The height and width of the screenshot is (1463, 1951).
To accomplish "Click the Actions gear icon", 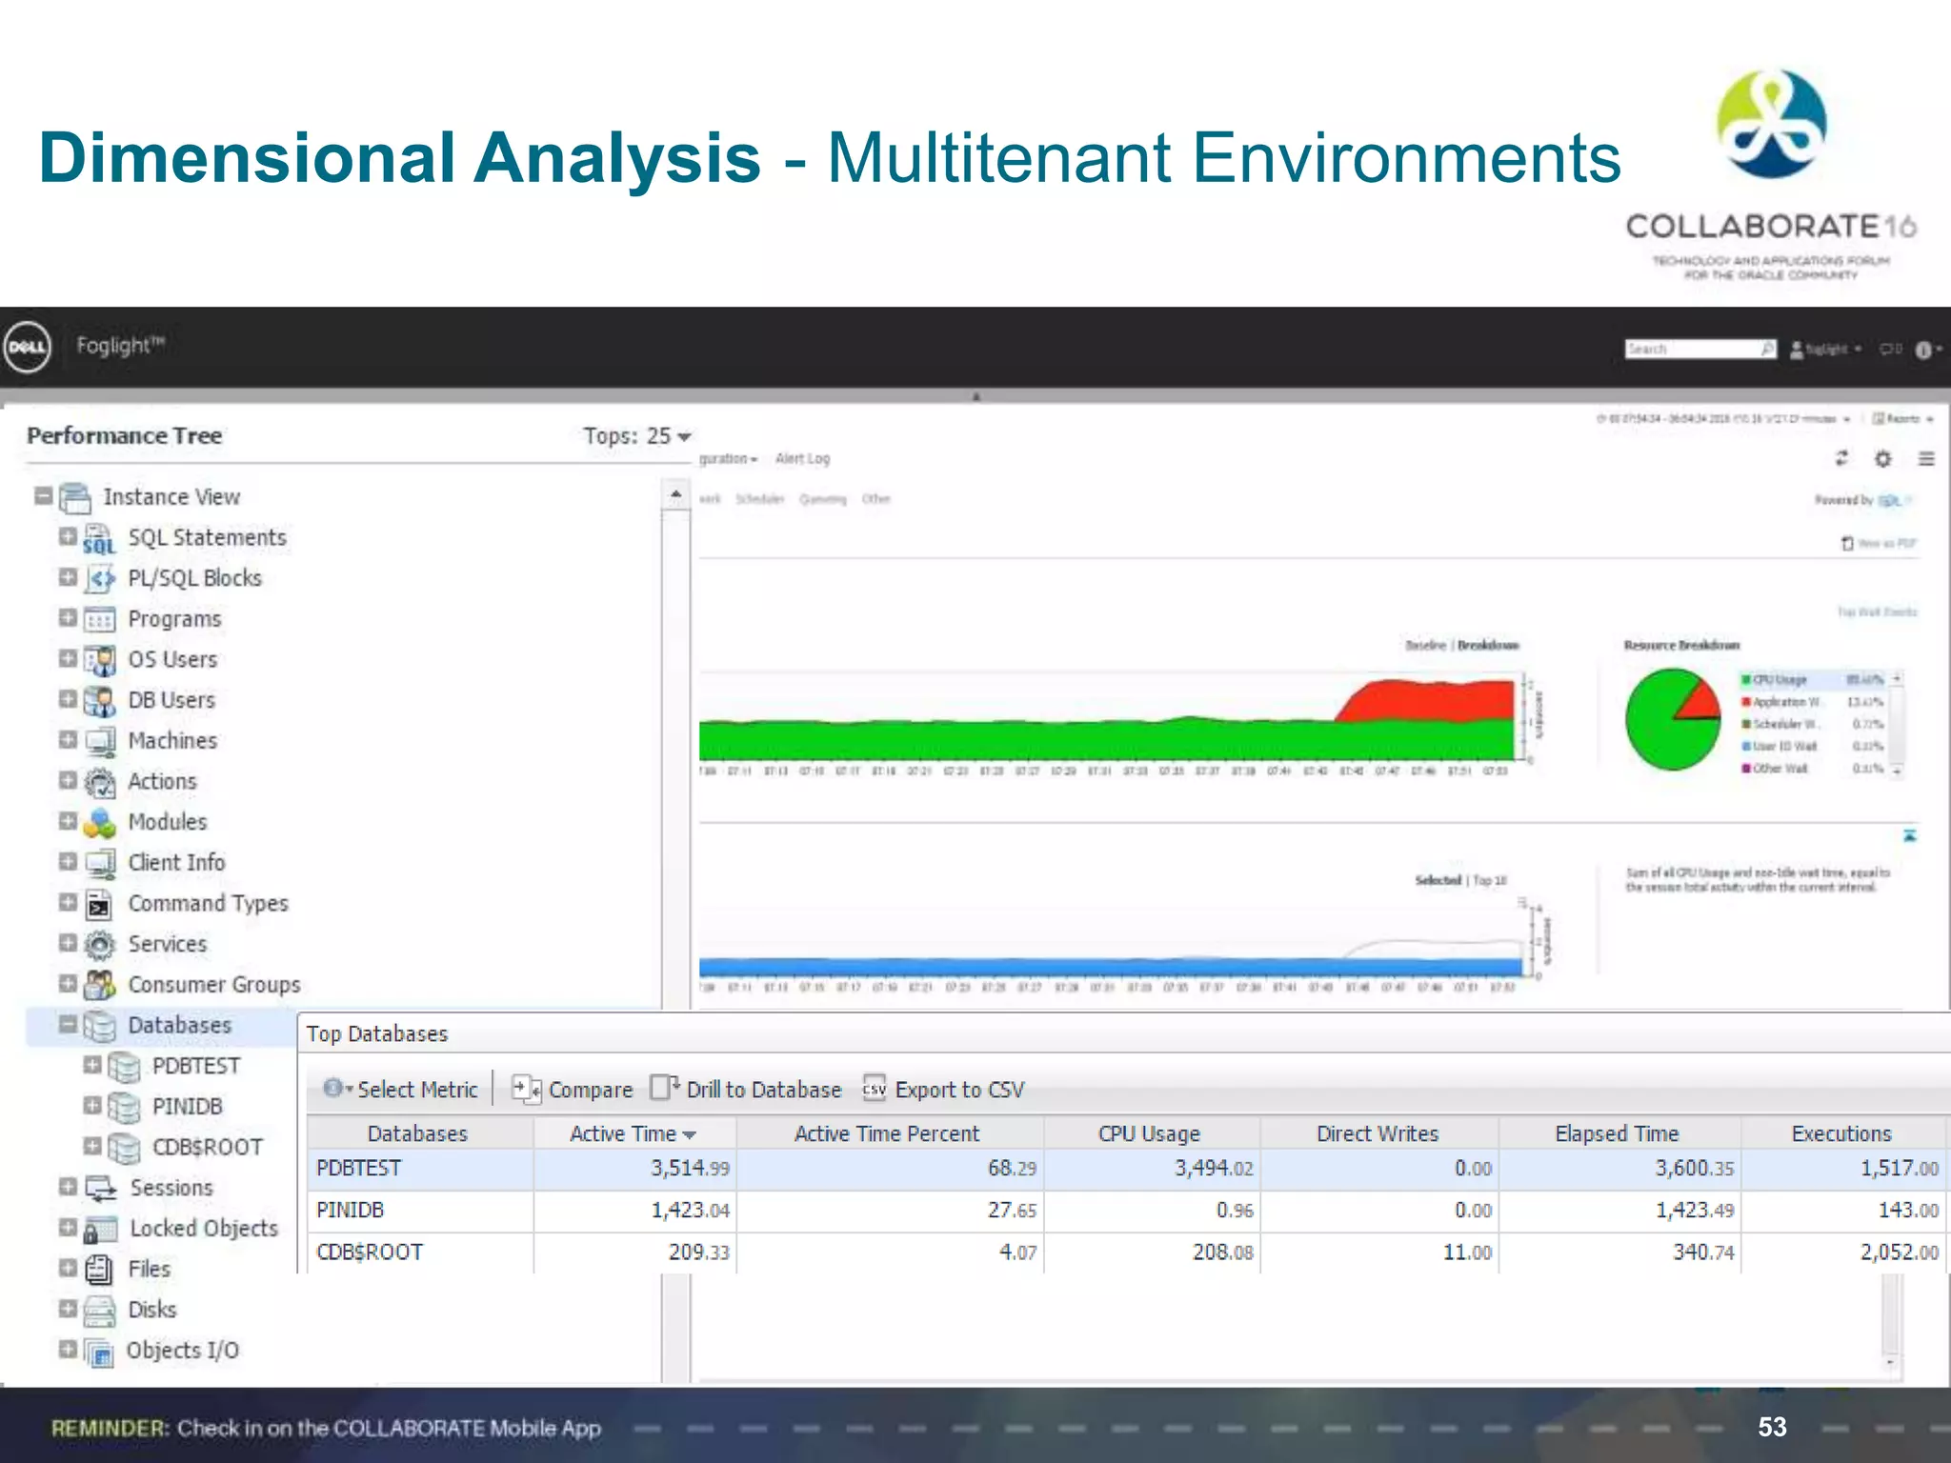I will (99, 782).
